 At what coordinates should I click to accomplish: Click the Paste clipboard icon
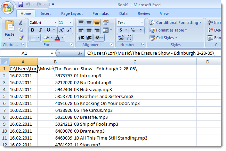pos(9,25)
